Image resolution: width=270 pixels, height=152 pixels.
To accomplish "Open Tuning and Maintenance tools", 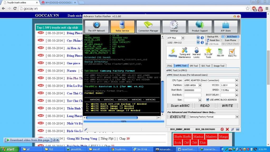I will pos(185,53).
